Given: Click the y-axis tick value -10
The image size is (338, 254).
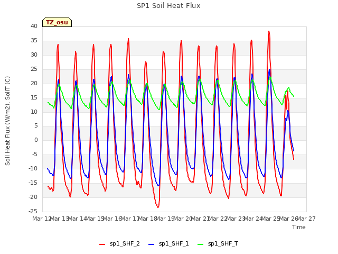Looking at the screenshot, I should (33, 168).
